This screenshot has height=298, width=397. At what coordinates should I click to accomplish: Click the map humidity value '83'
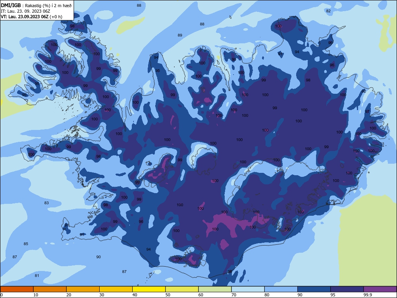pyautogui.click(x=46, y=203)
